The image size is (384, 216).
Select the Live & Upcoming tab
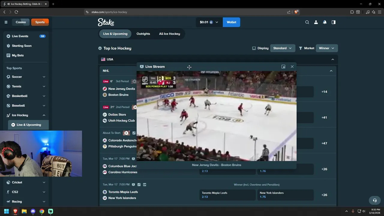coord(115,34)
